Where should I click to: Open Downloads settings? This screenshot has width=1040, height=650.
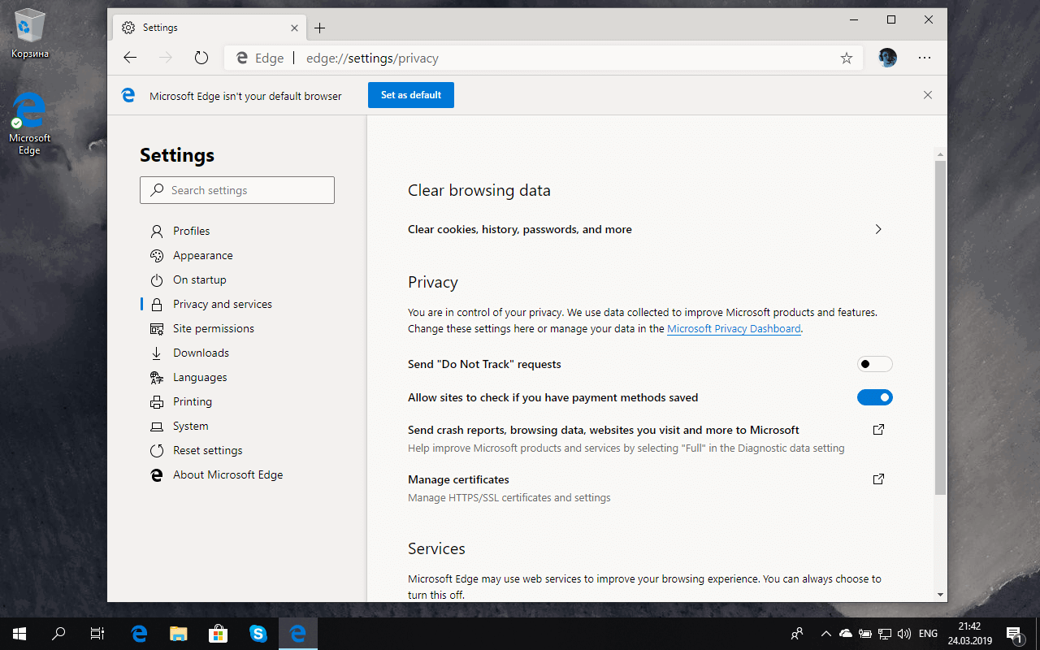[201, 353]
